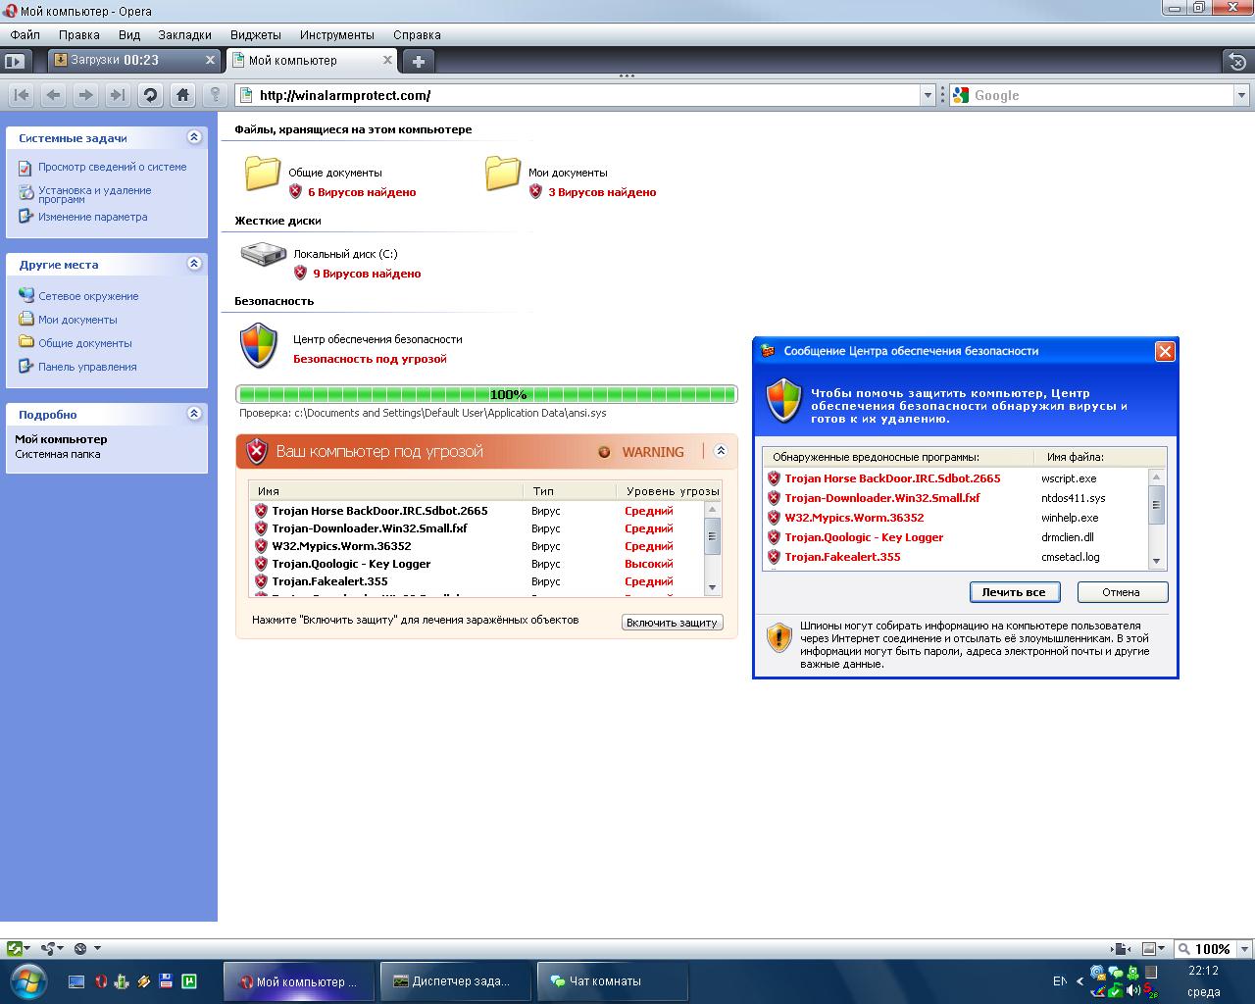
Task: Switch to Диспетчер задач taskbar window
Action: [x=455, y=980]
